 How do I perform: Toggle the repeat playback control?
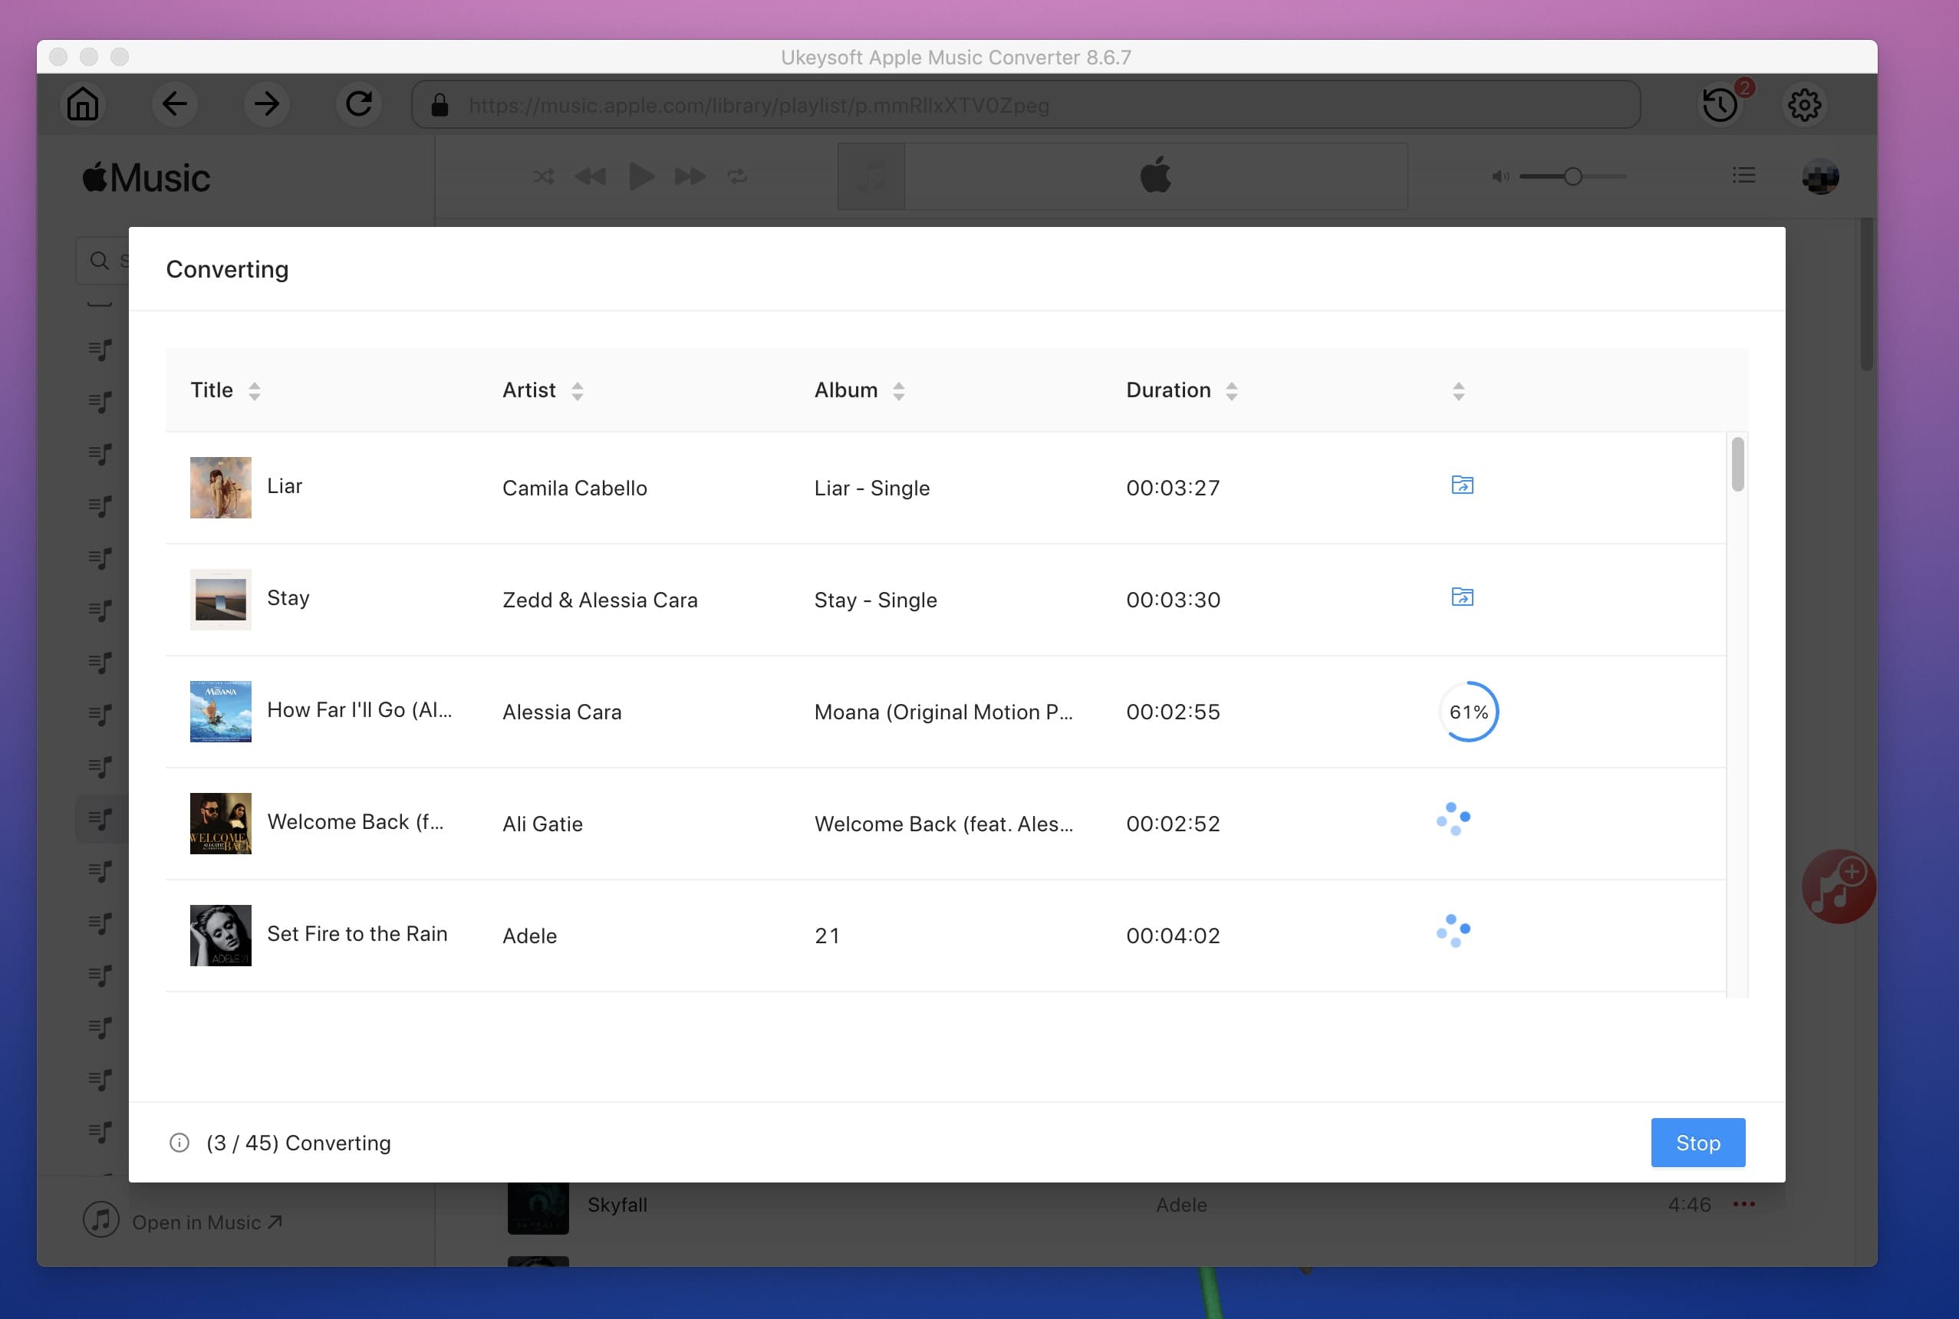pyautogui.click(x=739, y=175)
